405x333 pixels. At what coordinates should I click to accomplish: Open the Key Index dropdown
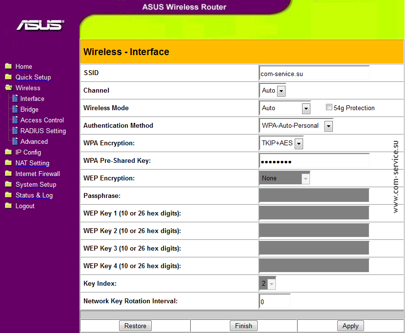[267, 284]
